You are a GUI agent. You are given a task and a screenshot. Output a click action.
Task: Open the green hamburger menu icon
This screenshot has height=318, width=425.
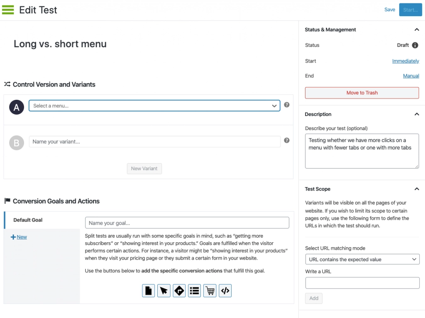[x=8, y=10]
